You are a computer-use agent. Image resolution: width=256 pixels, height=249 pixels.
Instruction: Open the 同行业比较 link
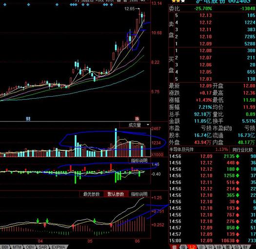242,149
